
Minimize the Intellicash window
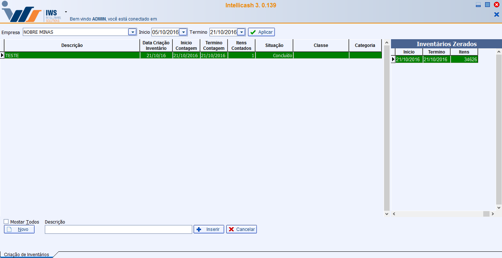point(478,5)
